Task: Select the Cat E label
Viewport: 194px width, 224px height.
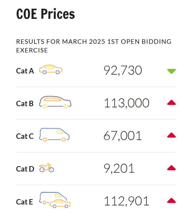Action: pos(24,202)
